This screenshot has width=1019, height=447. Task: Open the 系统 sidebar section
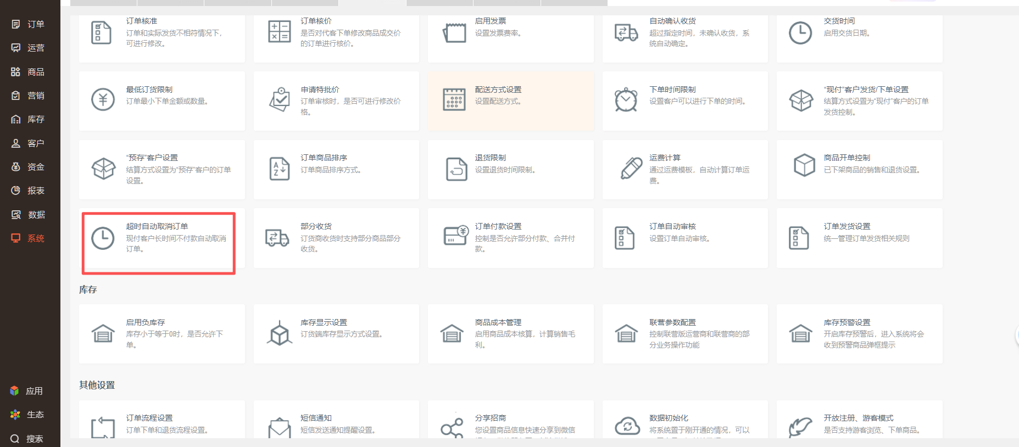click(x=28, y=238)
